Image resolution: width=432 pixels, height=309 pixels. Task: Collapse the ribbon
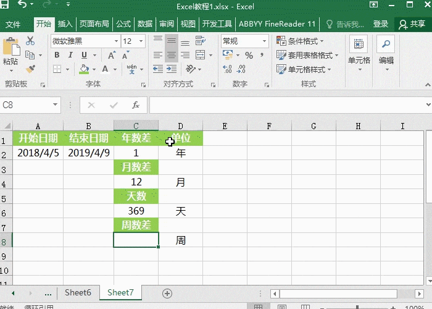click(x=428, y=85)
